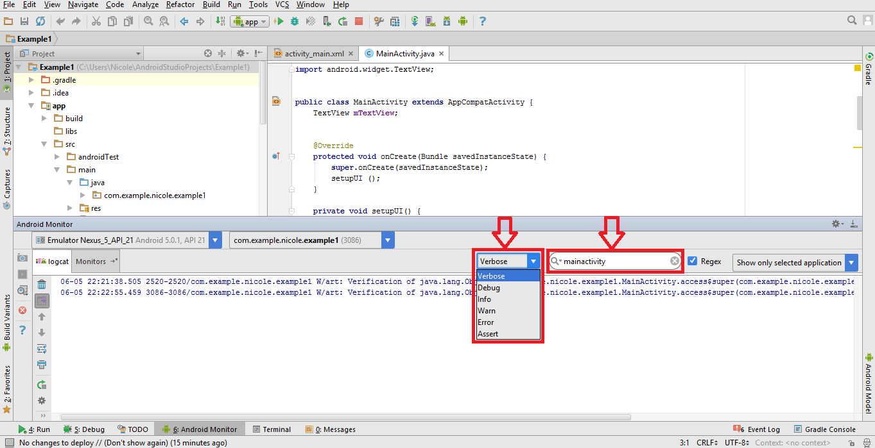This screenshot has height=448, width=875.
Task: Clear the logcat output
Action: point(41,285)
